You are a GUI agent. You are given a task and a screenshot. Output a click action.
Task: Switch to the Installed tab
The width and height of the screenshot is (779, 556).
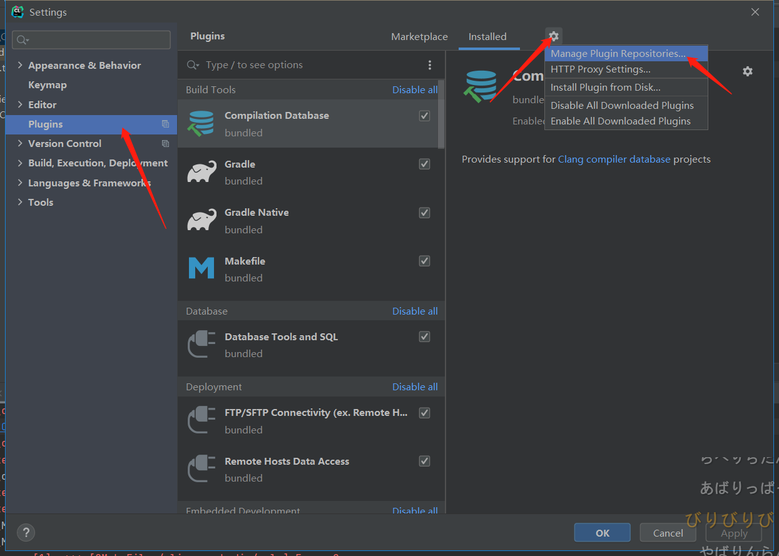(487, 37)
